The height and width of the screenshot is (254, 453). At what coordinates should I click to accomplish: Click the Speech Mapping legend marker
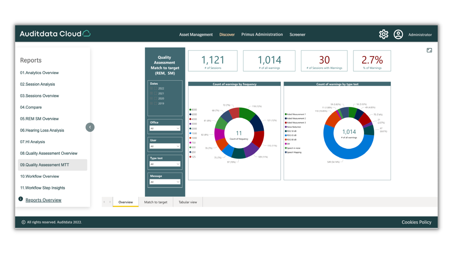[286, 152]
